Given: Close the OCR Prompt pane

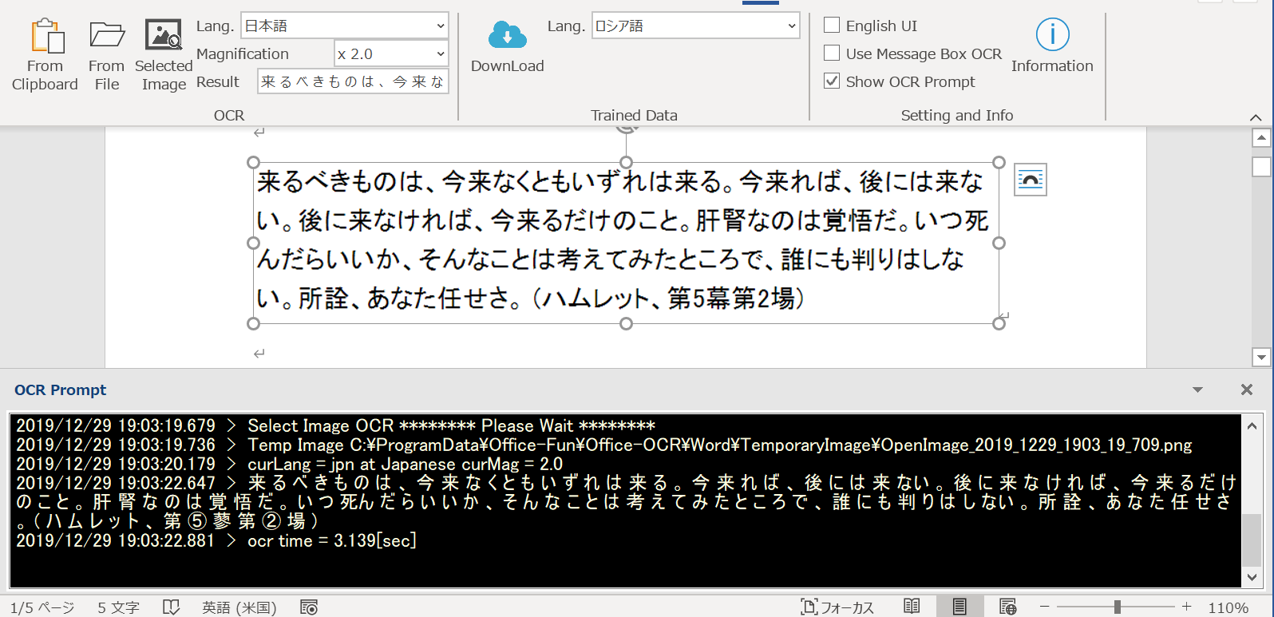Looking at the screenshot, I should tap(1246, 390).
